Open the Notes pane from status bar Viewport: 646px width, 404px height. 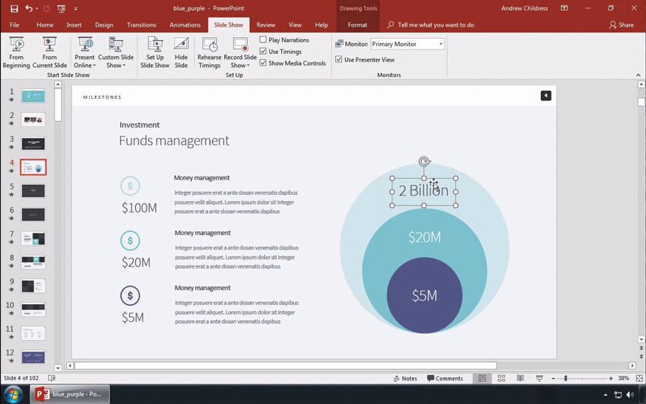(x=405, y=378)
